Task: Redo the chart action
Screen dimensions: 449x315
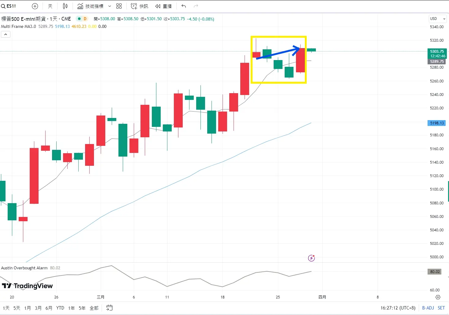Action: [196, 6]
